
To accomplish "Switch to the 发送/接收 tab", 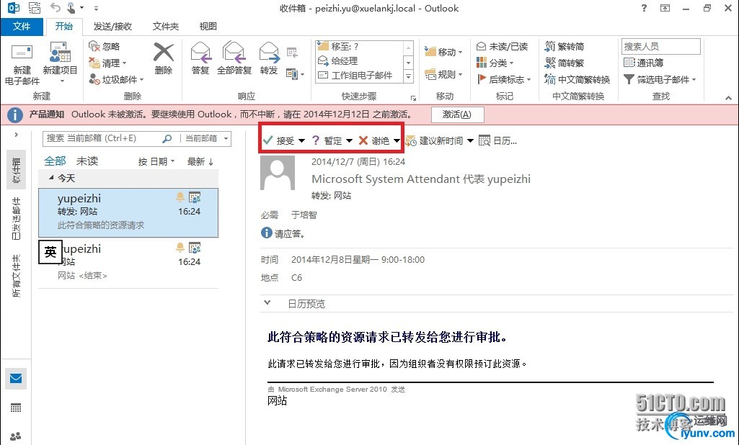I will click(112, 27).
